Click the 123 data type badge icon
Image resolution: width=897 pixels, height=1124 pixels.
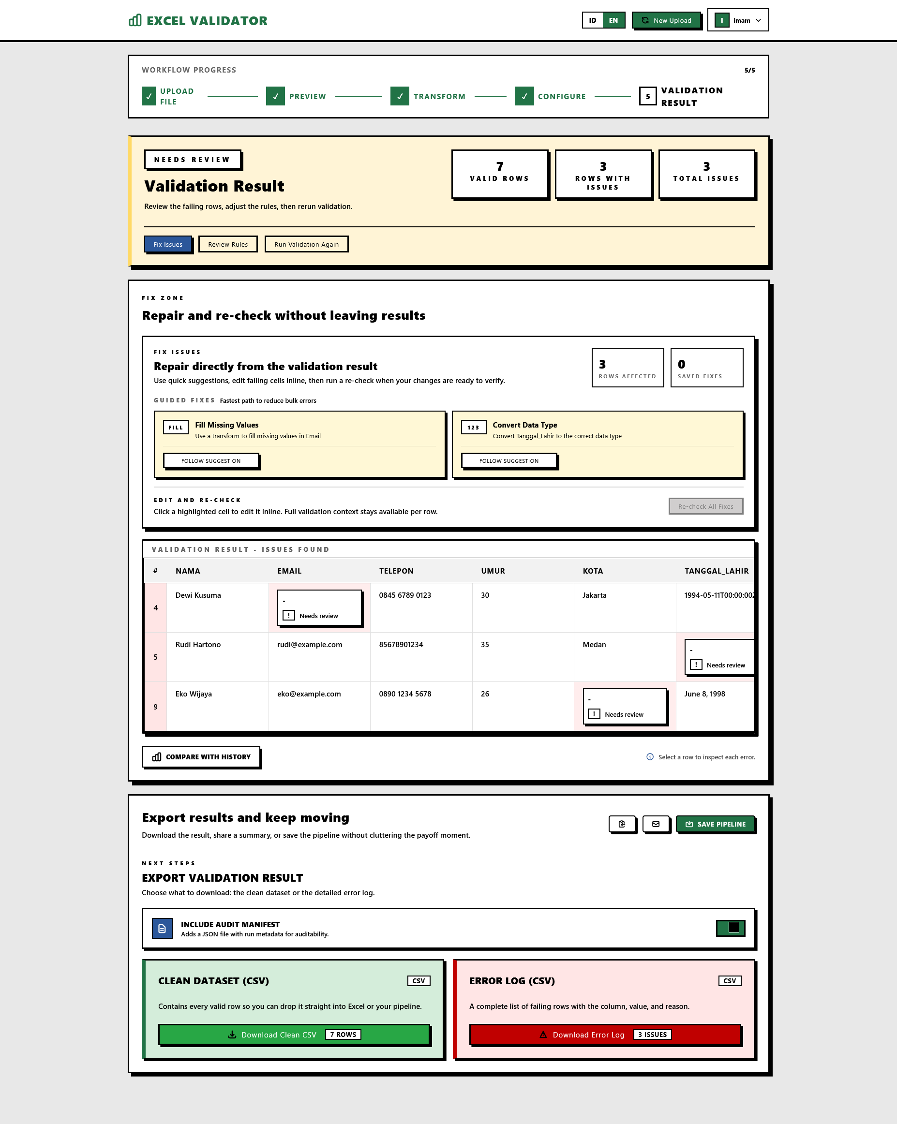[x=474, y=428]
